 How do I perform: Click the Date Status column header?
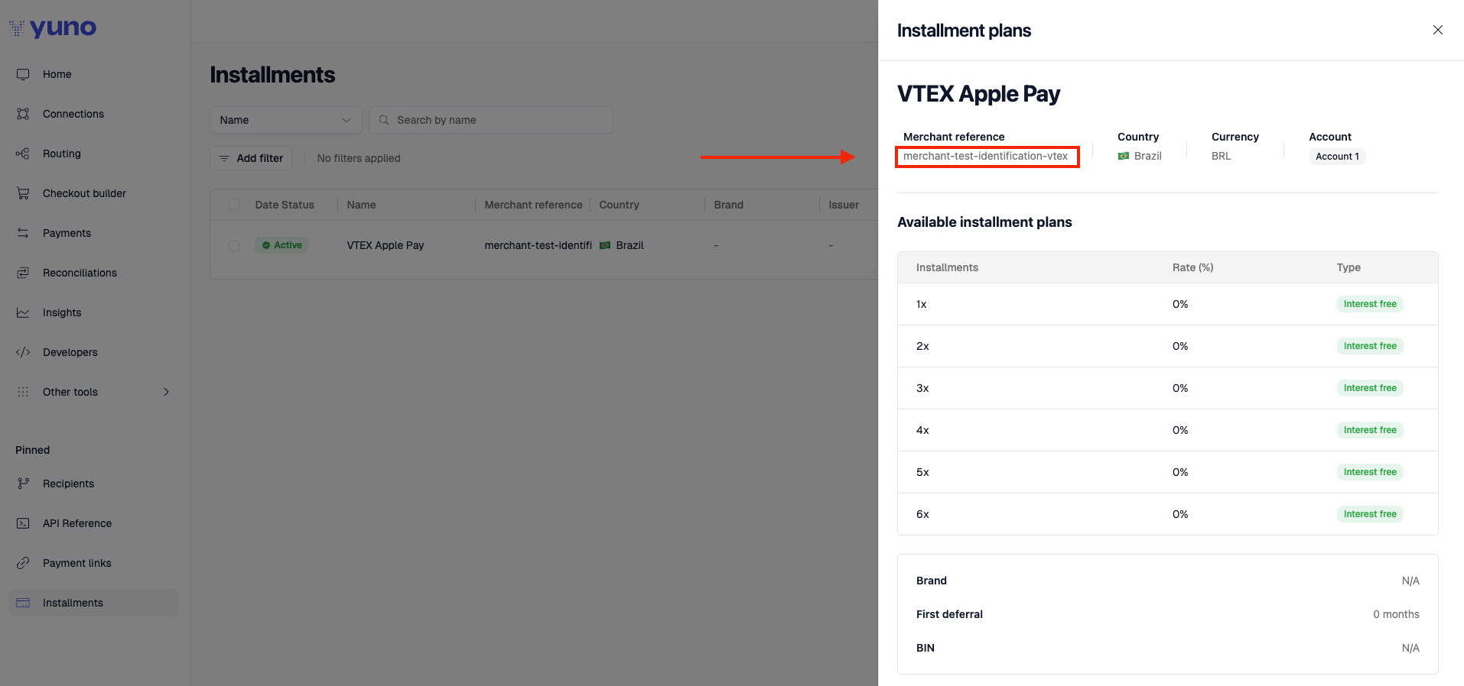point(285,205)
